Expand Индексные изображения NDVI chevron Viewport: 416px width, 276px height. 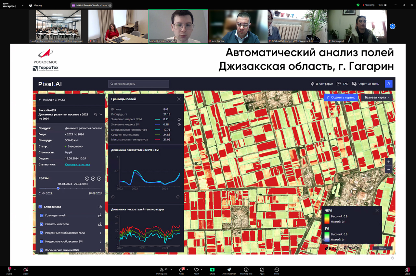click(x=100, y=233)
